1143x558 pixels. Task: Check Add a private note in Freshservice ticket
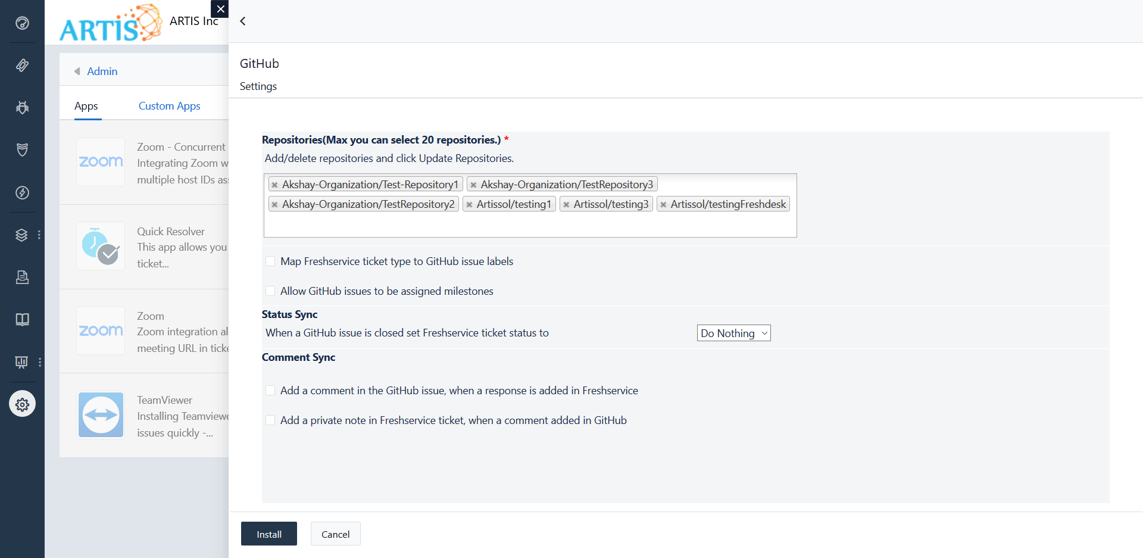[270, 420]
